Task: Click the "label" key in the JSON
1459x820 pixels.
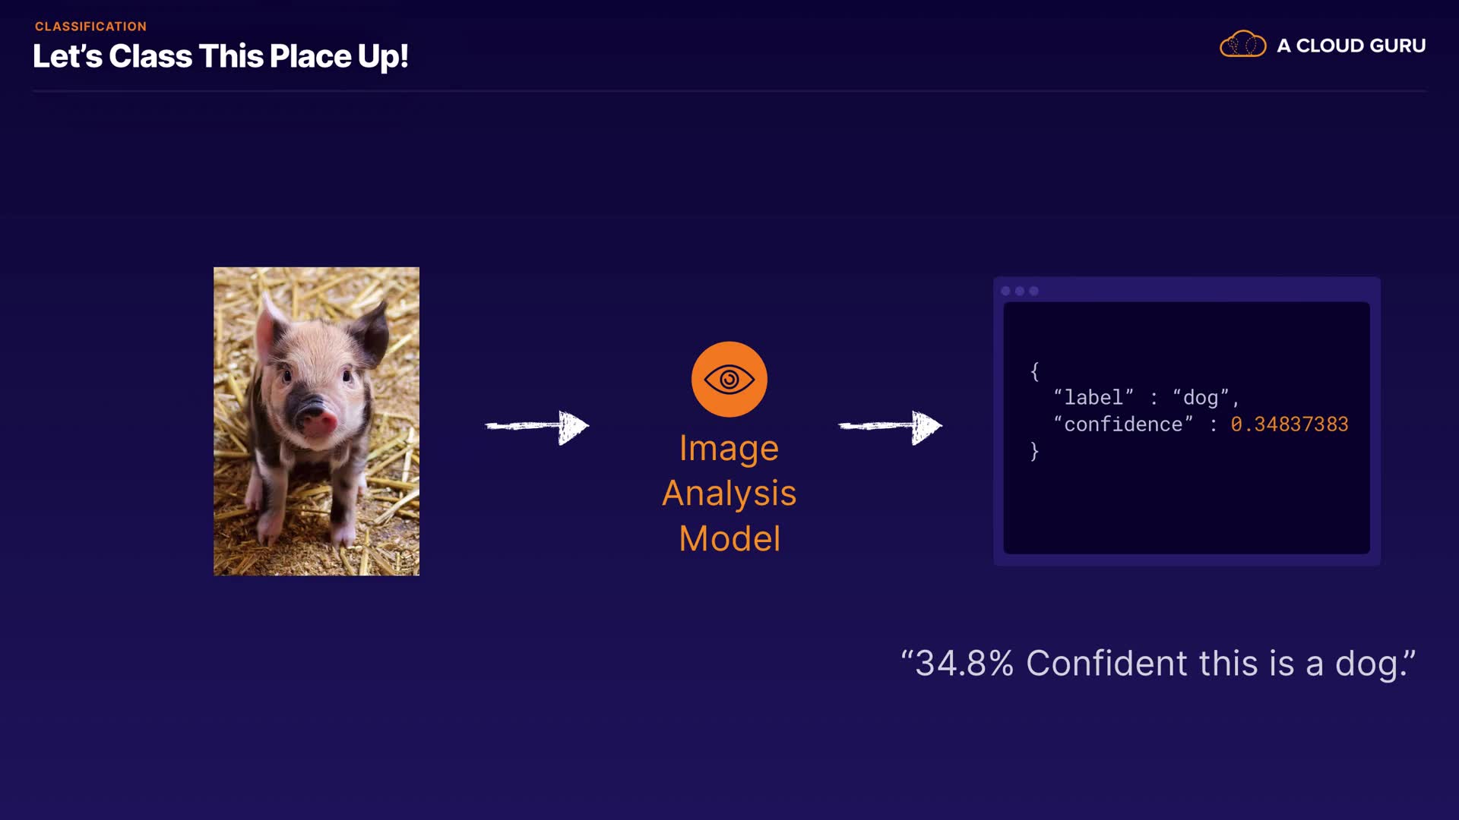Action: pyautogui.click(x=1093, y=397)
